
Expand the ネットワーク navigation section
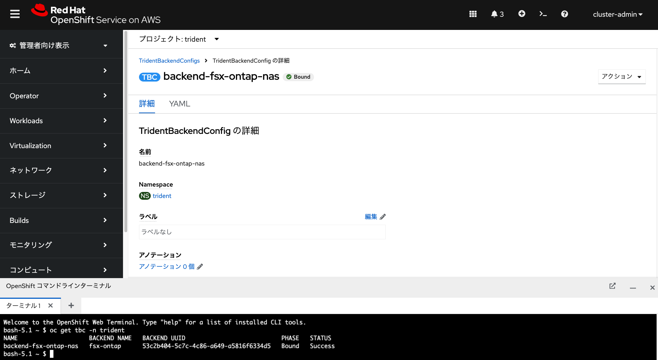point(61,171)
